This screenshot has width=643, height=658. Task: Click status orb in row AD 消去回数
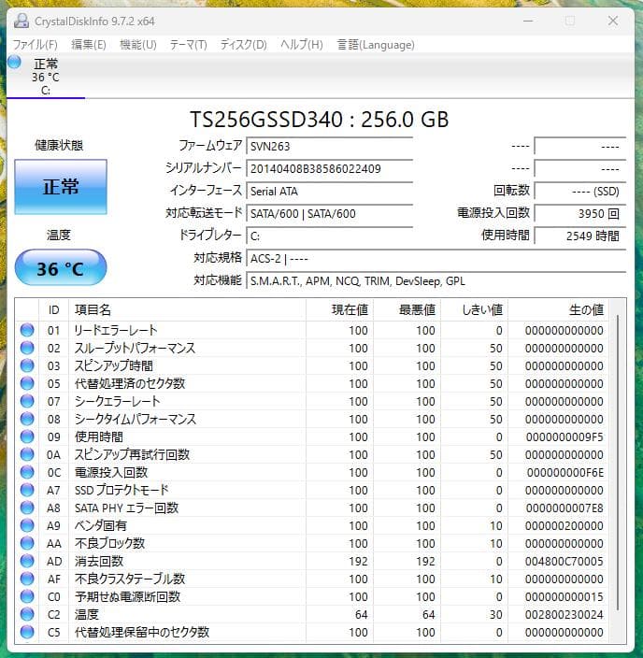27,561
